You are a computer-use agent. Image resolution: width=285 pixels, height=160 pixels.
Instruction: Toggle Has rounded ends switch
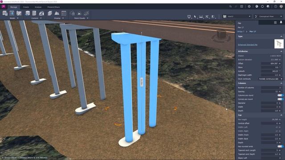280,146
